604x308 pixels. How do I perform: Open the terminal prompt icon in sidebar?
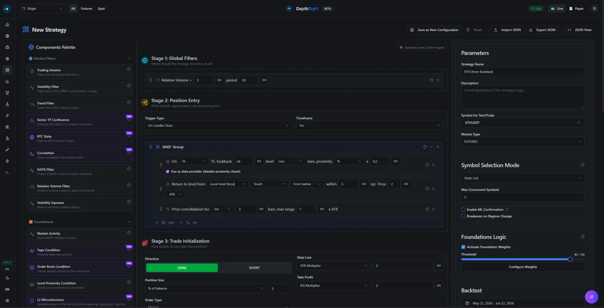coord(7,172)
